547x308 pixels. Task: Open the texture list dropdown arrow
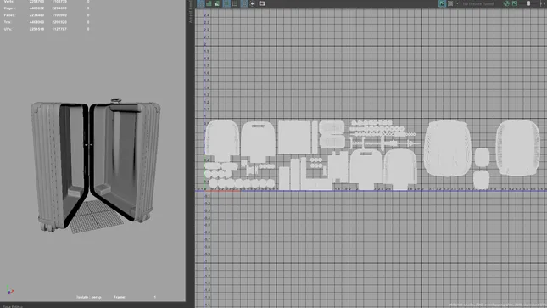click(x=458, y=3)
